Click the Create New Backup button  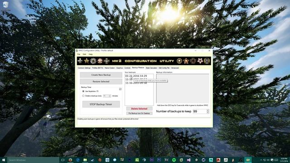coord(101,75)
